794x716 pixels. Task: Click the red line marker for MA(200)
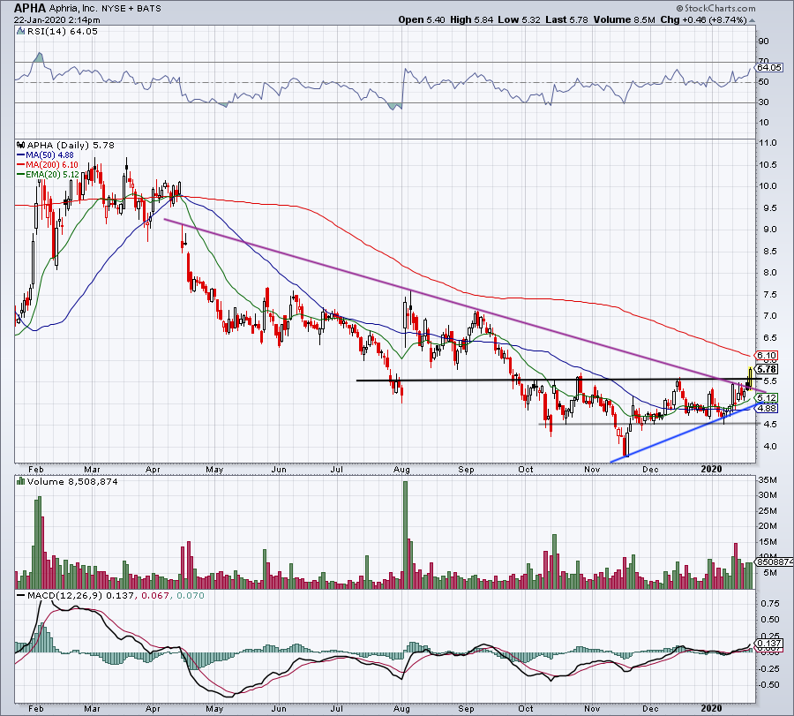tap(21, 165)
